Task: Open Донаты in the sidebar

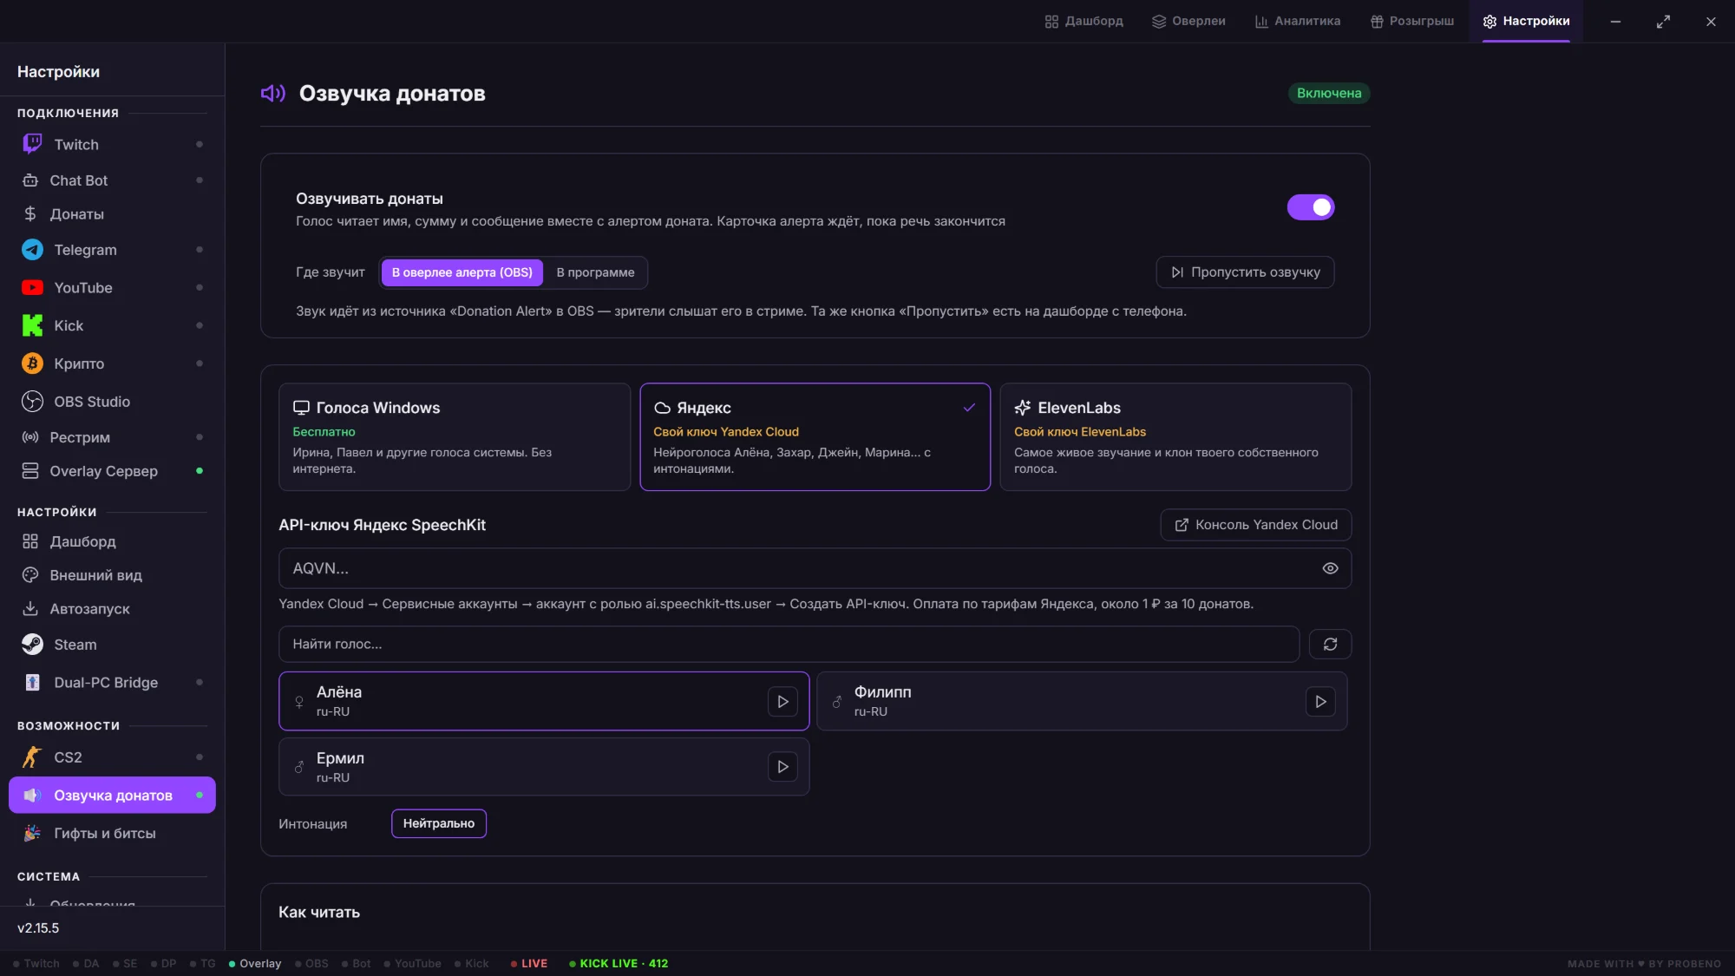Action: click(112, 214)
